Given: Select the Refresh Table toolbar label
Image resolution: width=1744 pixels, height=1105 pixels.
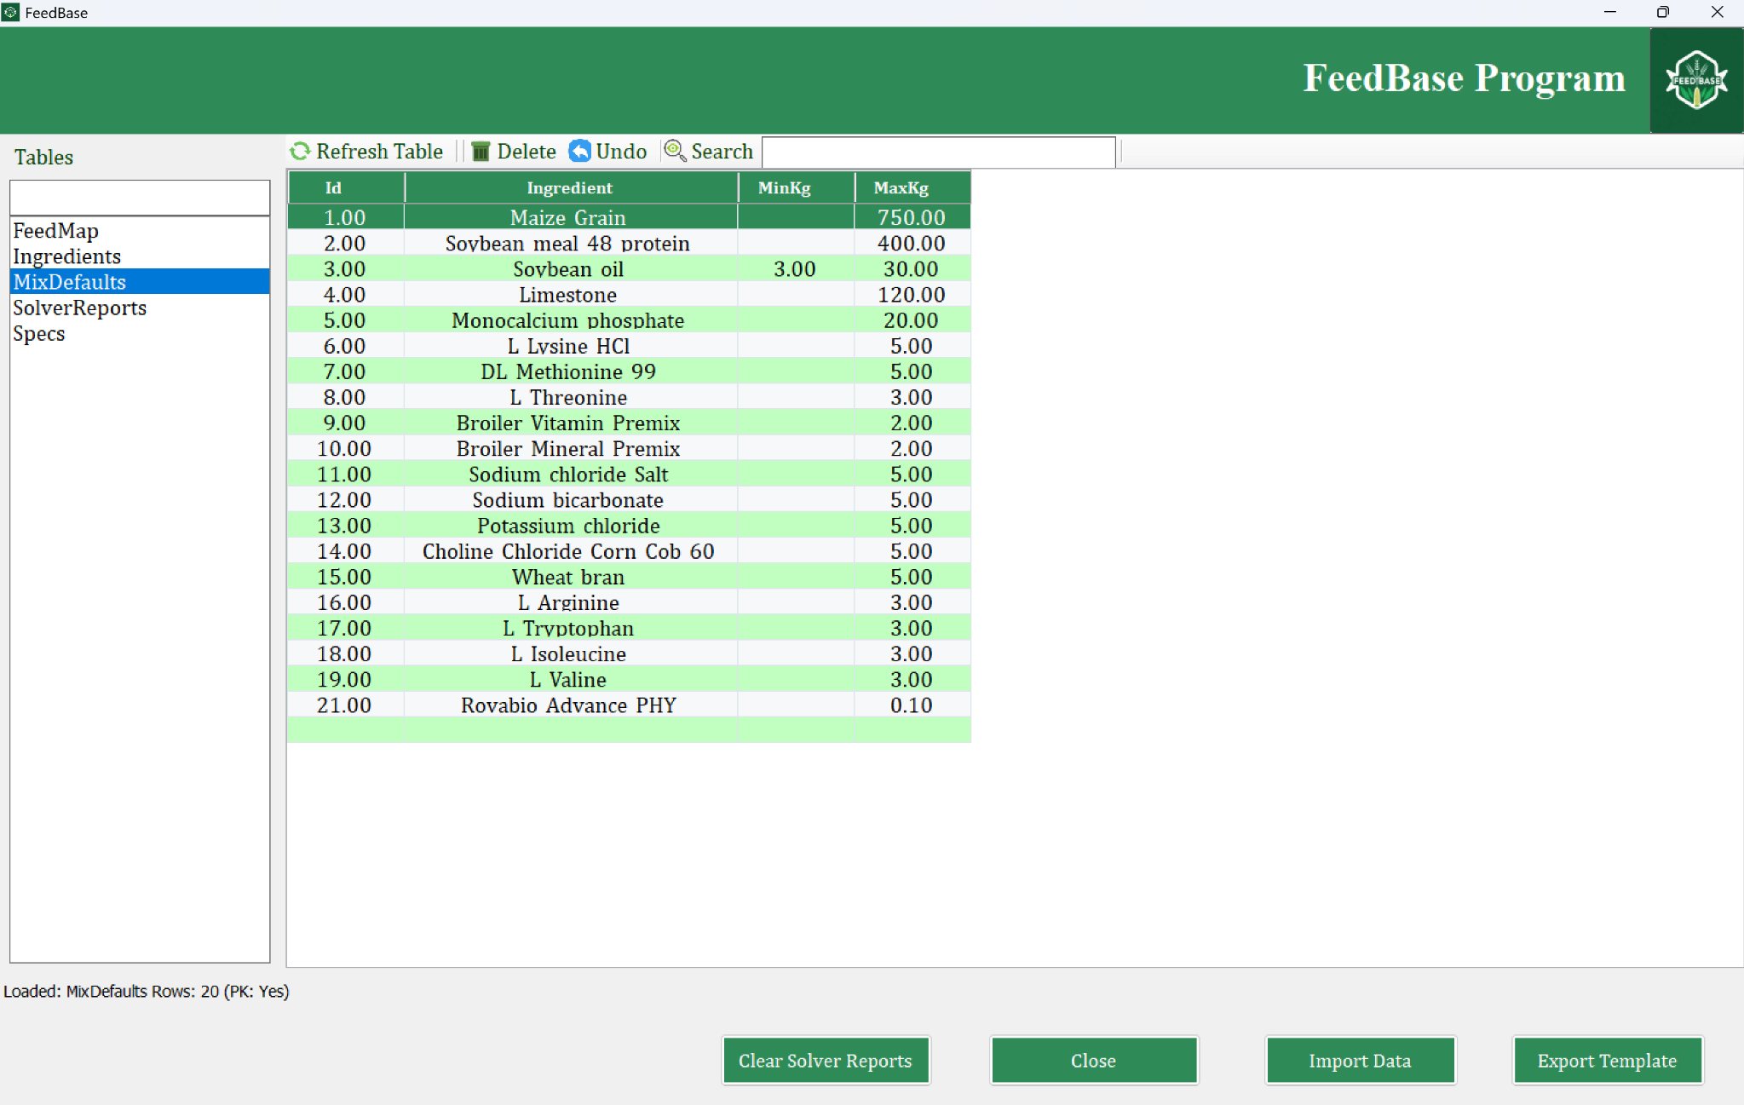Looking at the screenshot, I should (x=379, y=151).
